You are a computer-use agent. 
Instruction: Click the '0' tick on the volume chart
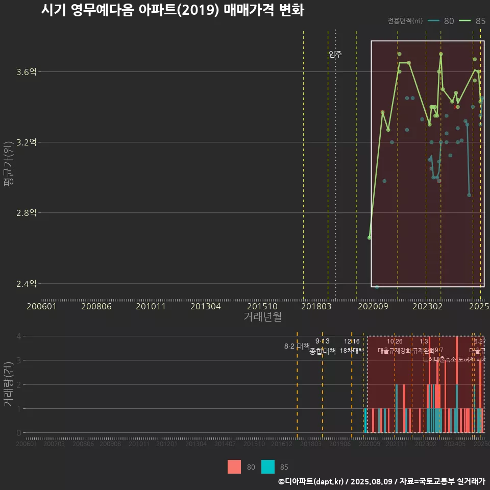click(x=19, y=433)
